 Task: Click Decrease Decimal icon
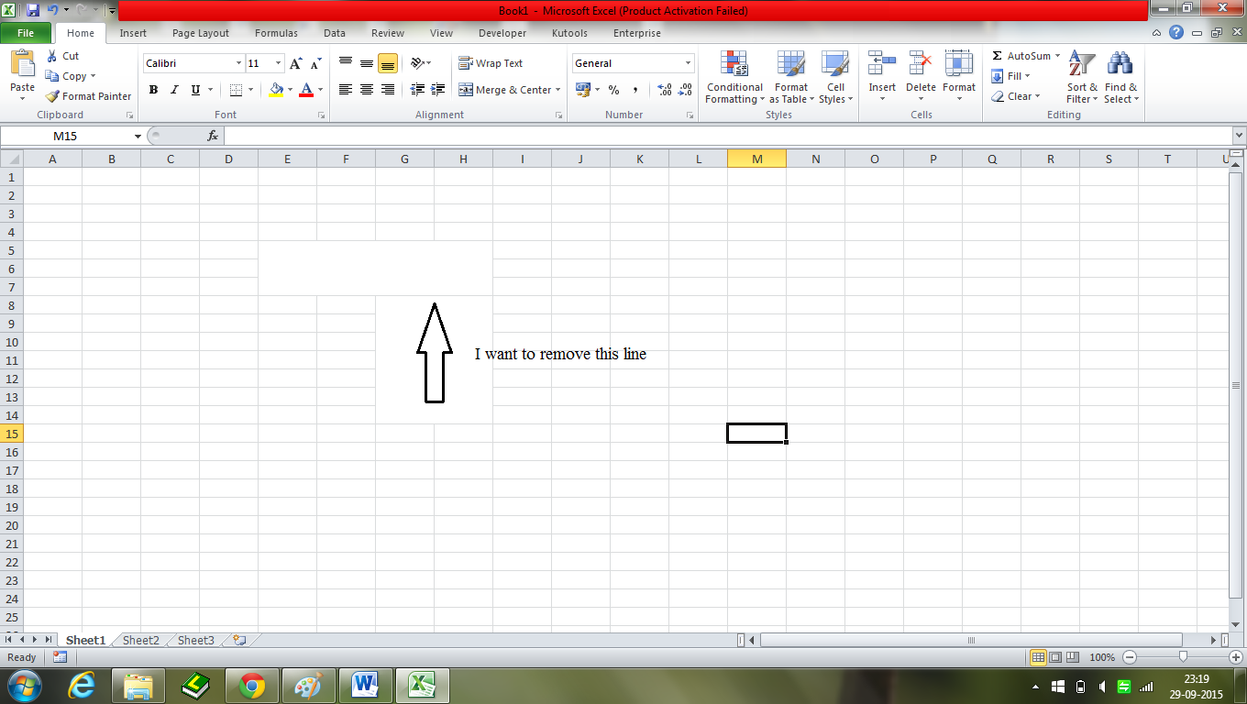(x=685, y=90)
